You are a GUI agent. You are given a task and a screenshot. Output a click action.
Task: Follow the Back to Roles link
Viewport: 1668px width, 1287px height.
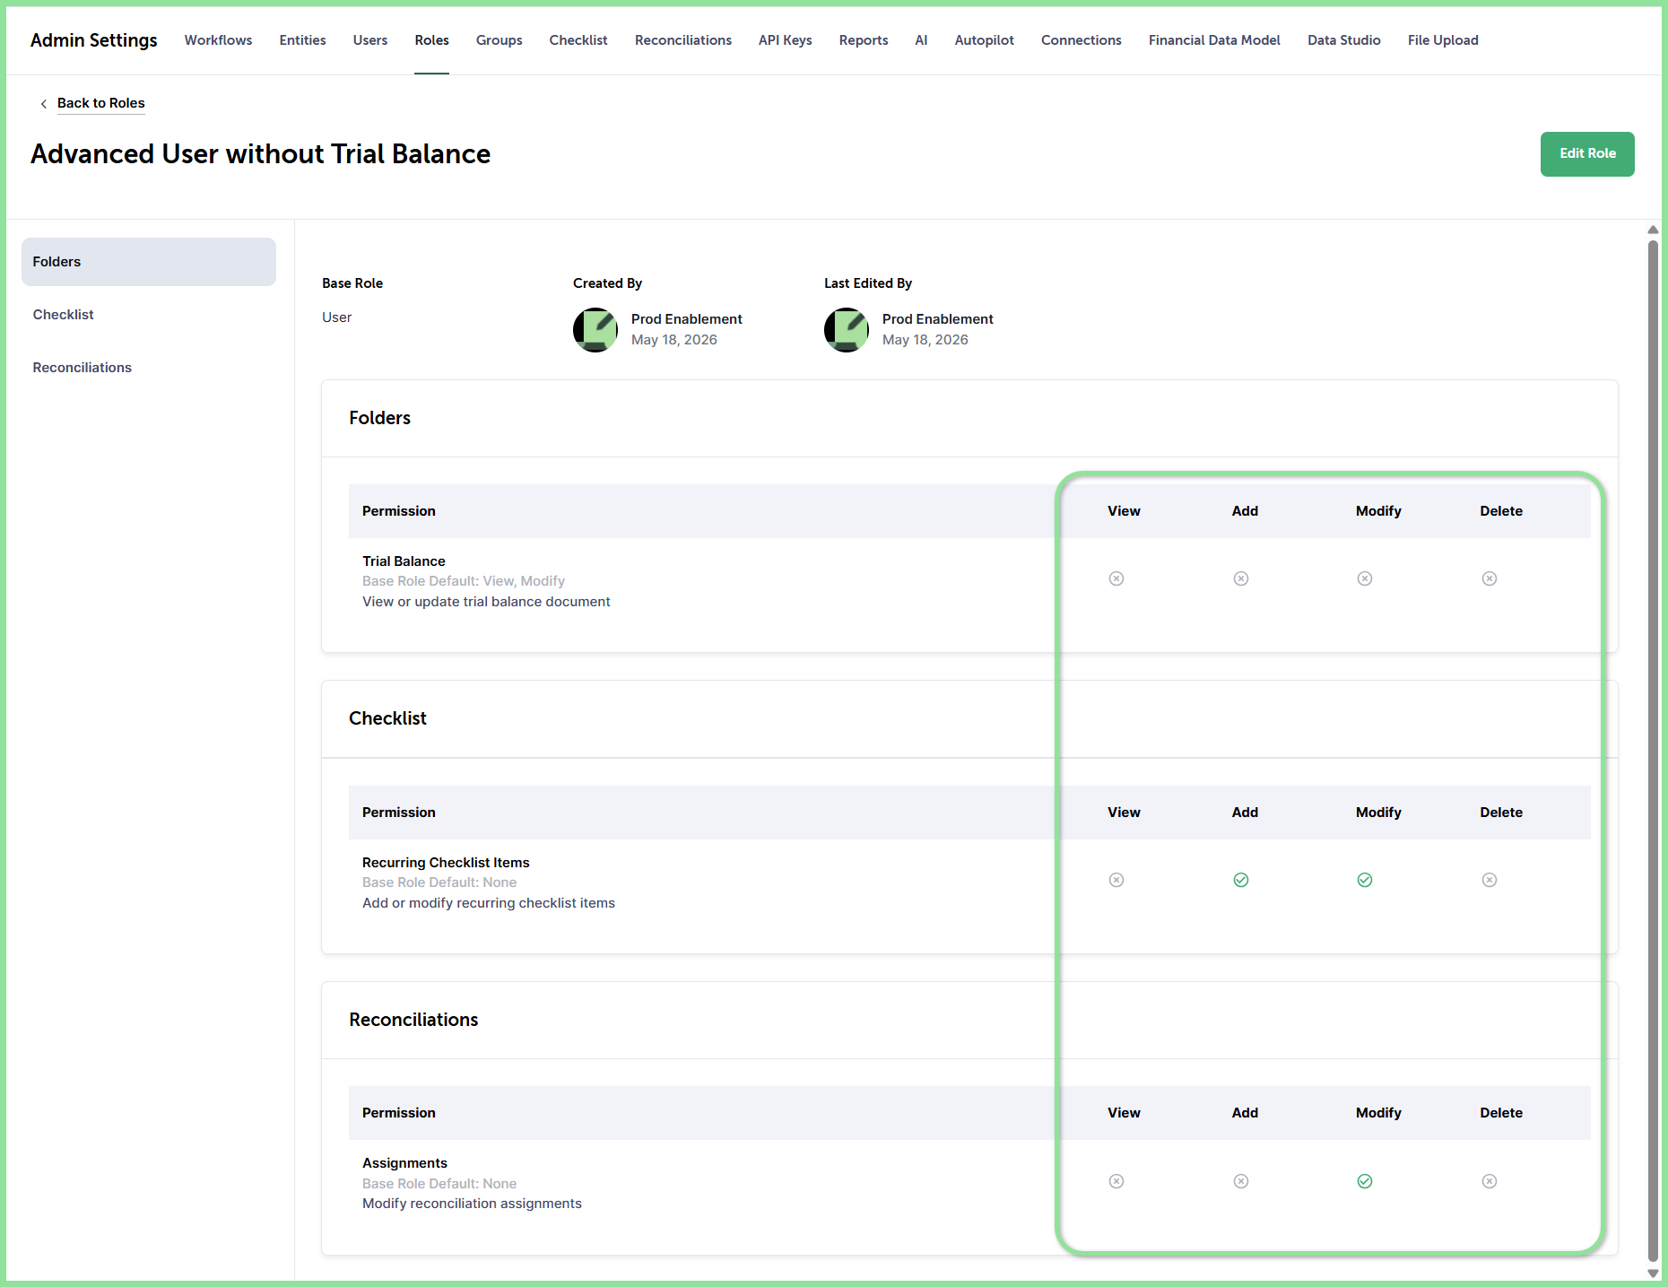tap(101, 103)
